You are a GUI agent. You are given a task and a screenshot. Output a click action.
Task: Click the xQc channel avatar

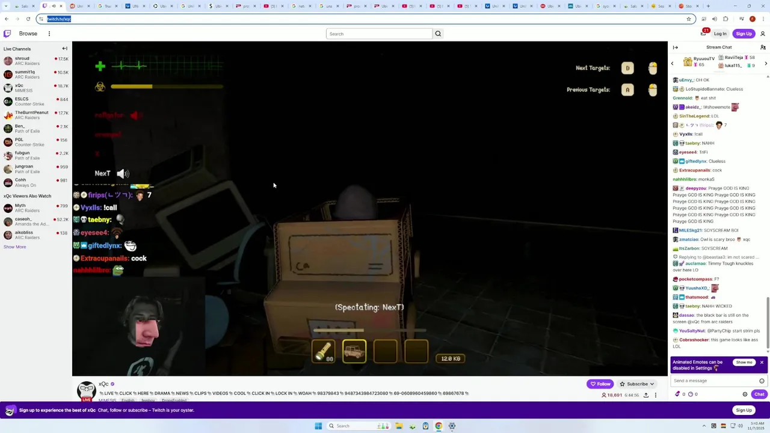coord(87,391)
